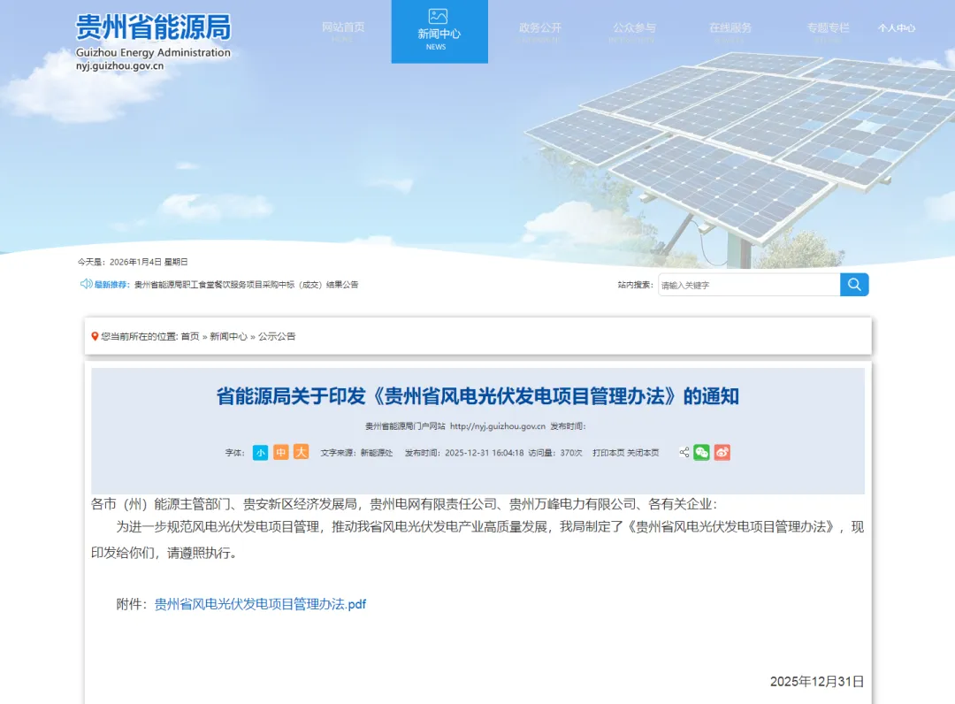Share the article via WeChat icon
Screen dimensions: 955x704
tap(701, 452)
